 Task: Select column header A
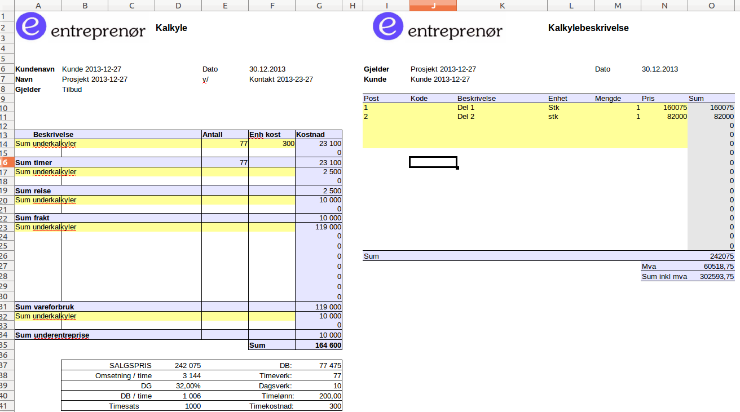pyautogui.click(x=38, y=5)
